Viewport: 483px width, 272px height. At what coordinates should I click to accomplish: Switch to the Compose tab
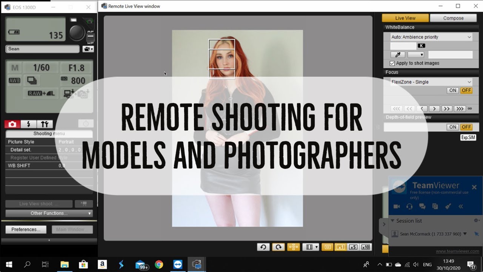(453, 18)
